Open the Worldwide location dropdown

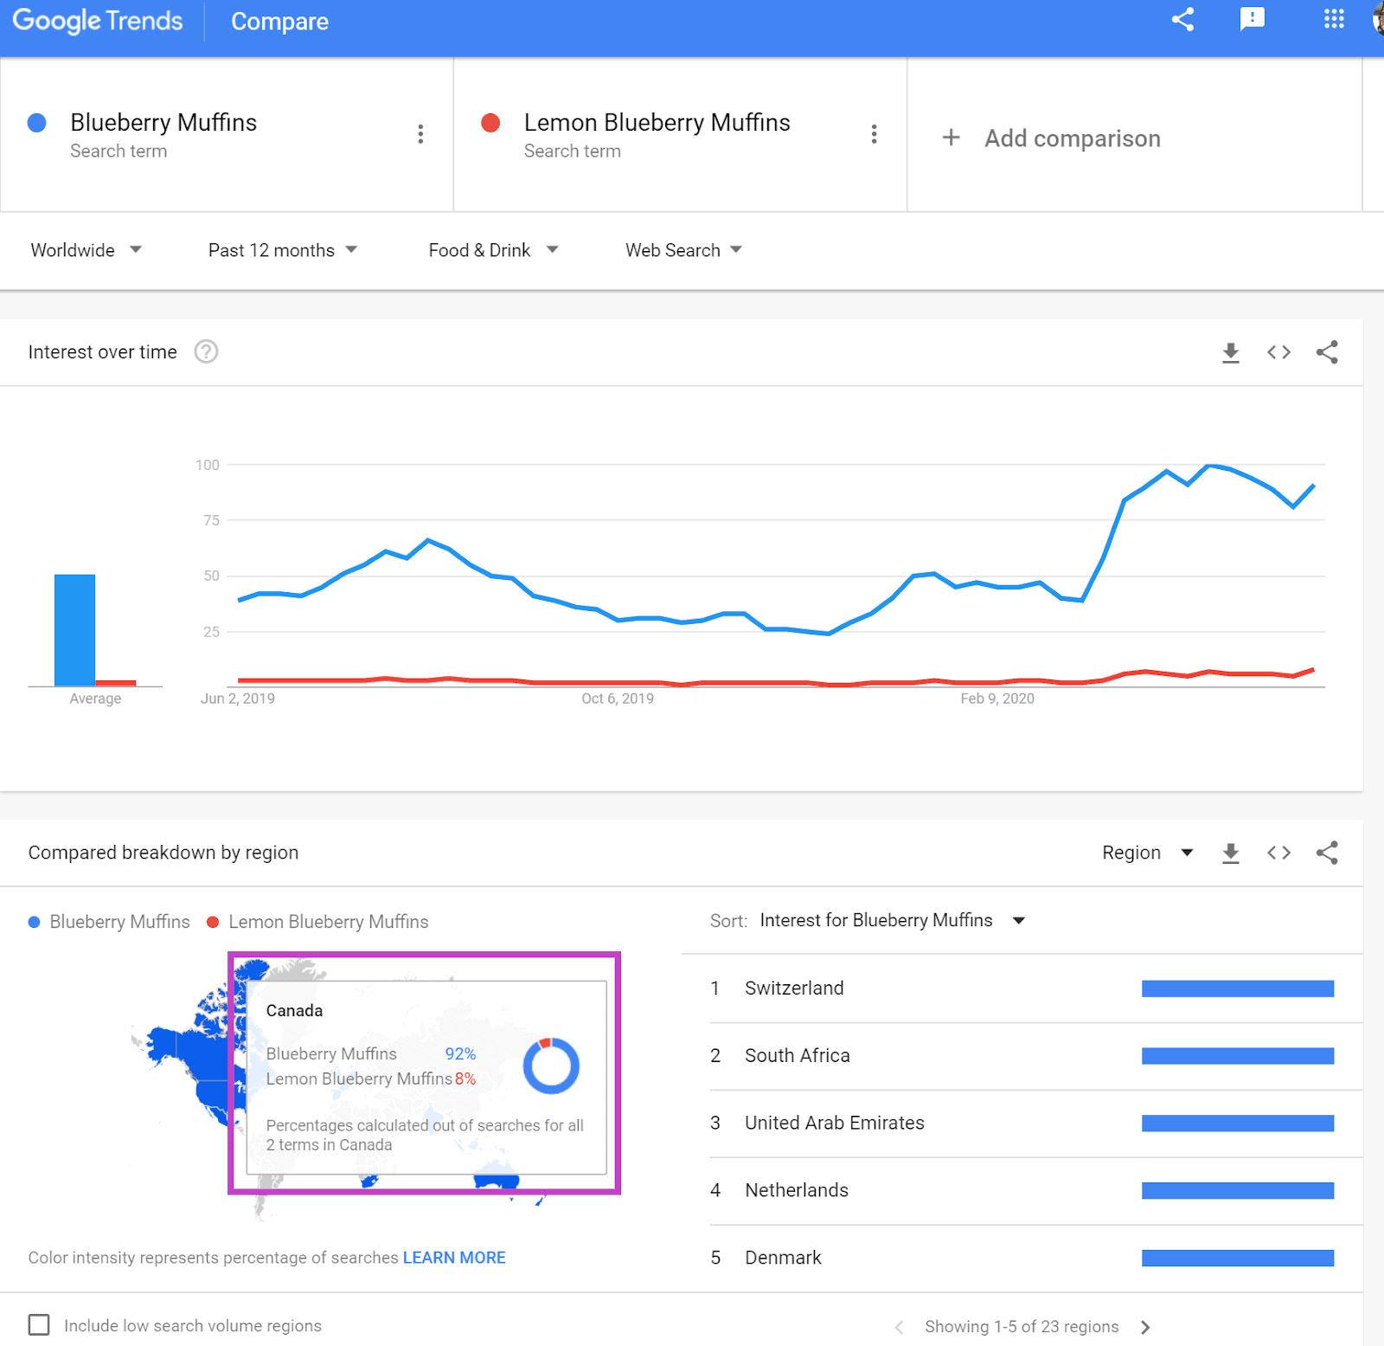point(86,250)
